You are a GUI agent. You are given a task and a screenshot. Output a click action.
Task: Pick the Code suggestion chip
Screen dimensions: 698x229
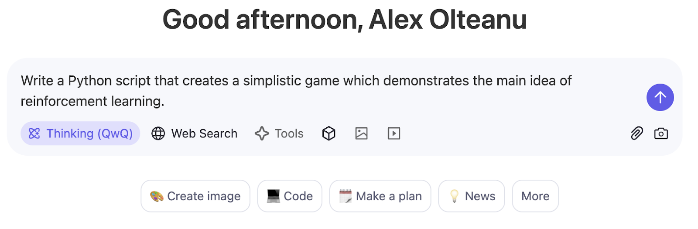click(290, 196)
